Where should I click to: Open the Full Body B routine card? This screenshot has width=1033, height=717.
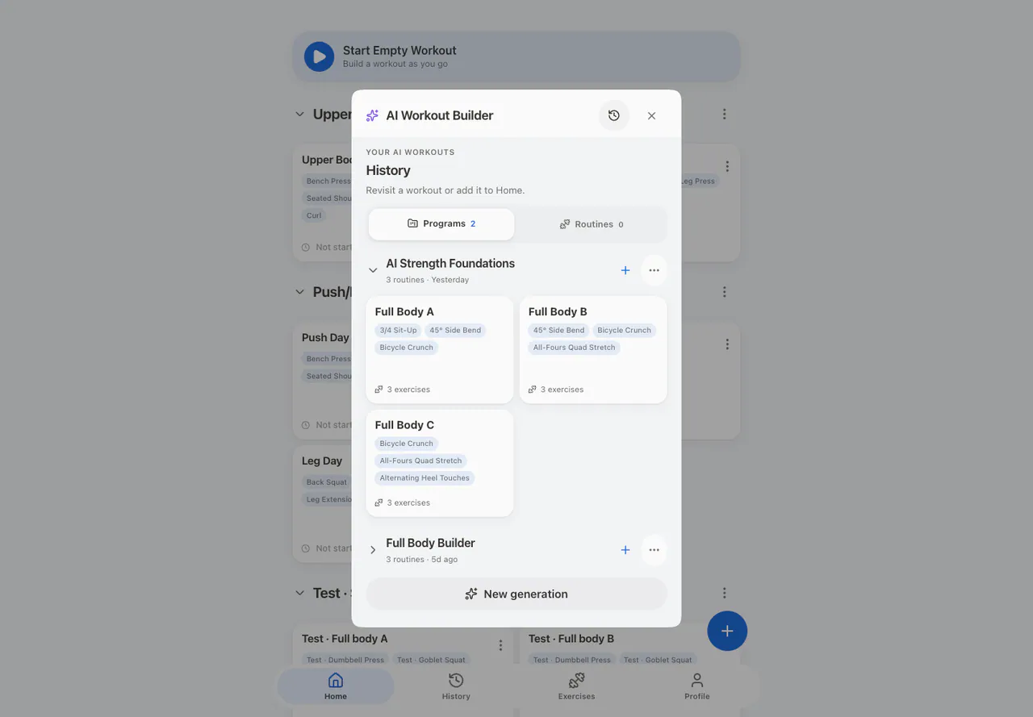[593, 350]
